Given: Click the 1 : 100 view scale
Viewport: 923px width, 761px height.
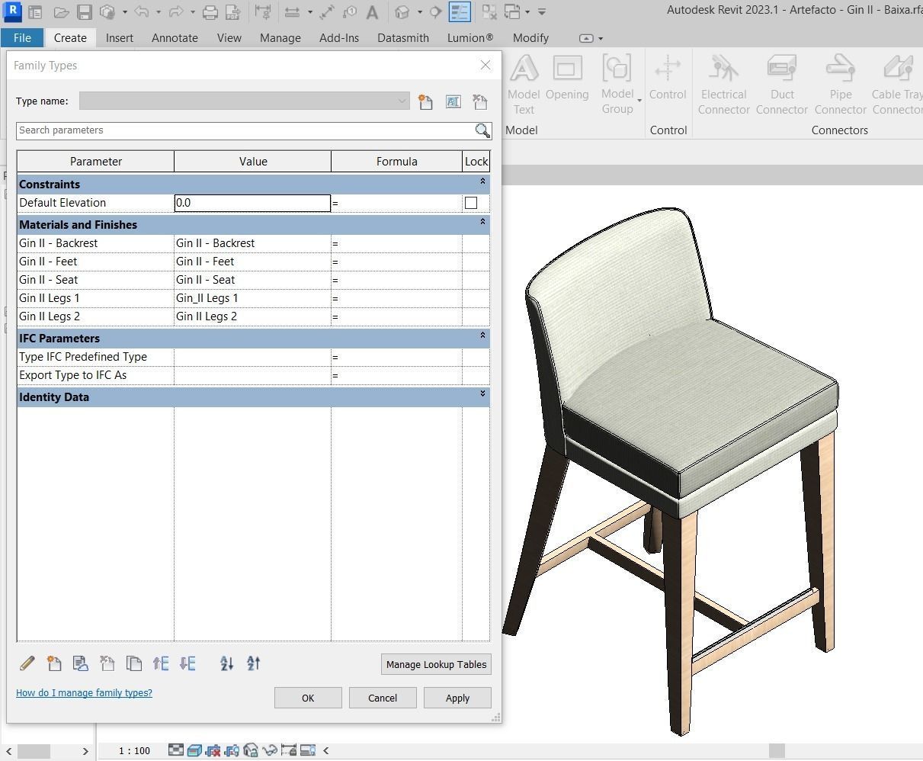Looking at the screenshot, I should (135, 750).
